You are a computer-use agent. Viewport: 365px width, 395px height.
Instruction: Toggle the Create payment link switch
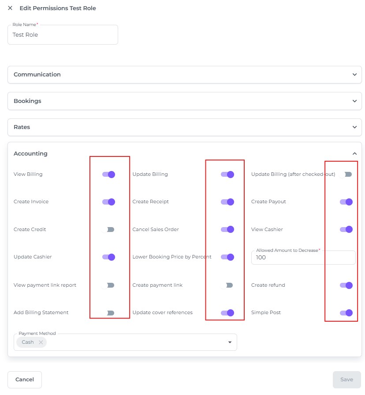point(227,285)
